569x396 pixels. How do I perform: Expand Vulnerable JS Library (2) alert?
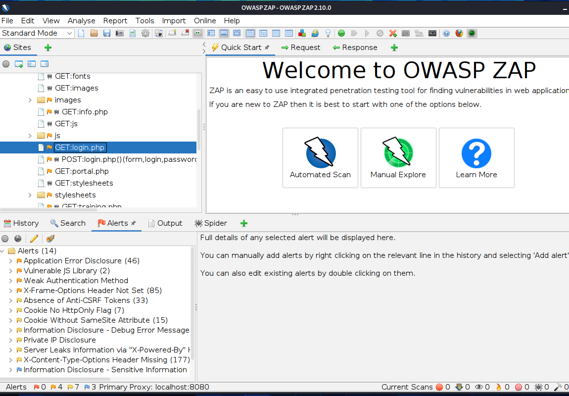(x=10, y=271)
